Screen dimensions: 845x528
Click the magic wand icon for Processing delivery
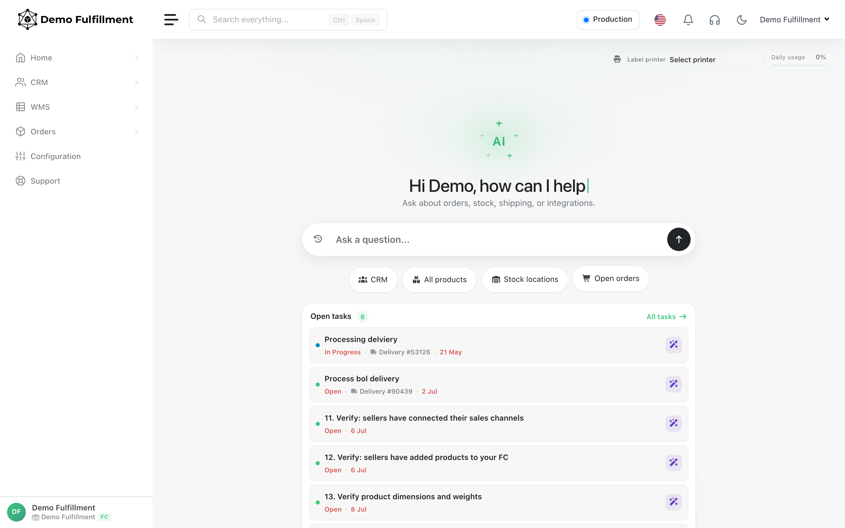click(x=673, y=345)
